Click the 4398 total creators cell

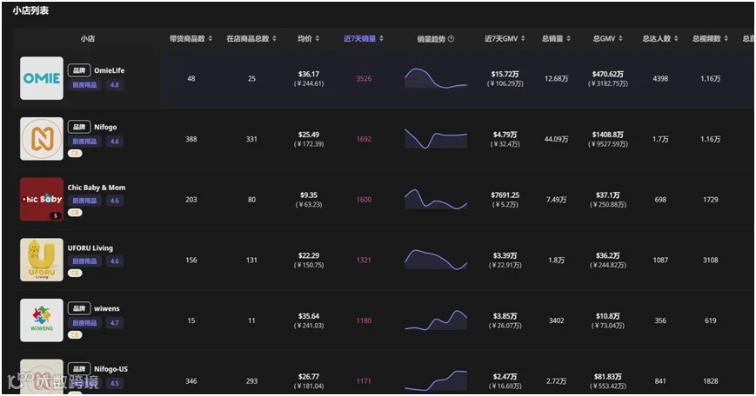660,78
